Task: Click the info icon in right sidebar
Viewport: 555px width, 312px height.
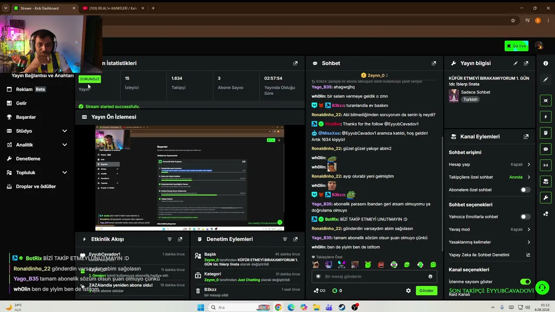Action: tap(545, 63)
